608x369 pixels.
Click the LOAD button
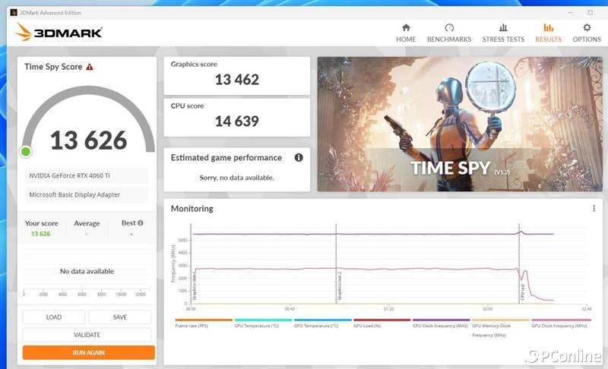[x=54, y=317]
